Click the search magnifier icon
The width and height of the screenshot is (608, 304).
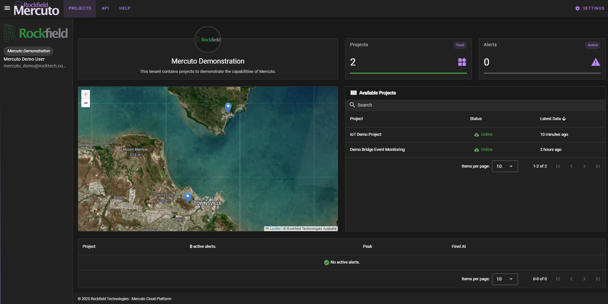(352, 105)
